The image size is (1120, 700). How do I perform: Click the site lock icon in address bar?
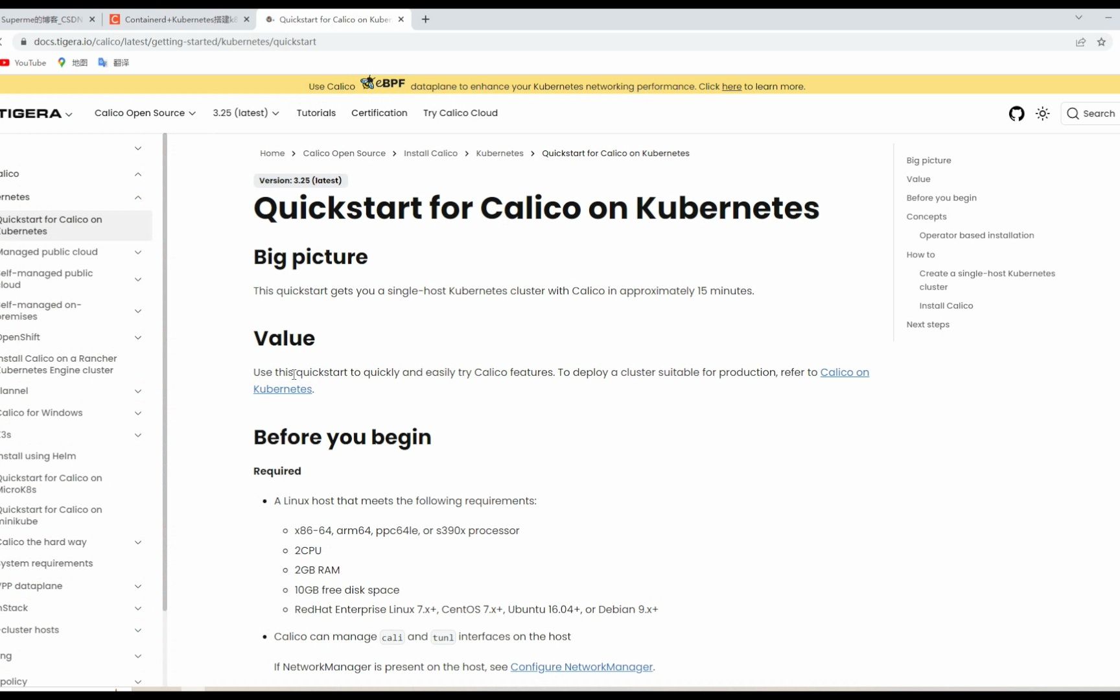point(23,41)
